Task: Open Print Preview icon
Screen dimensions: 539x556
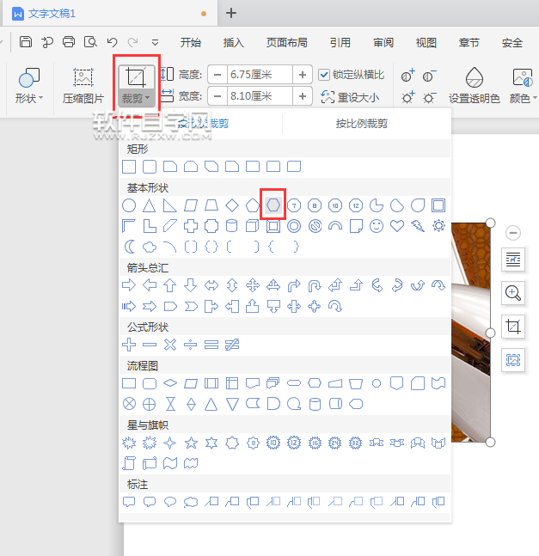Action: (90, 42)
